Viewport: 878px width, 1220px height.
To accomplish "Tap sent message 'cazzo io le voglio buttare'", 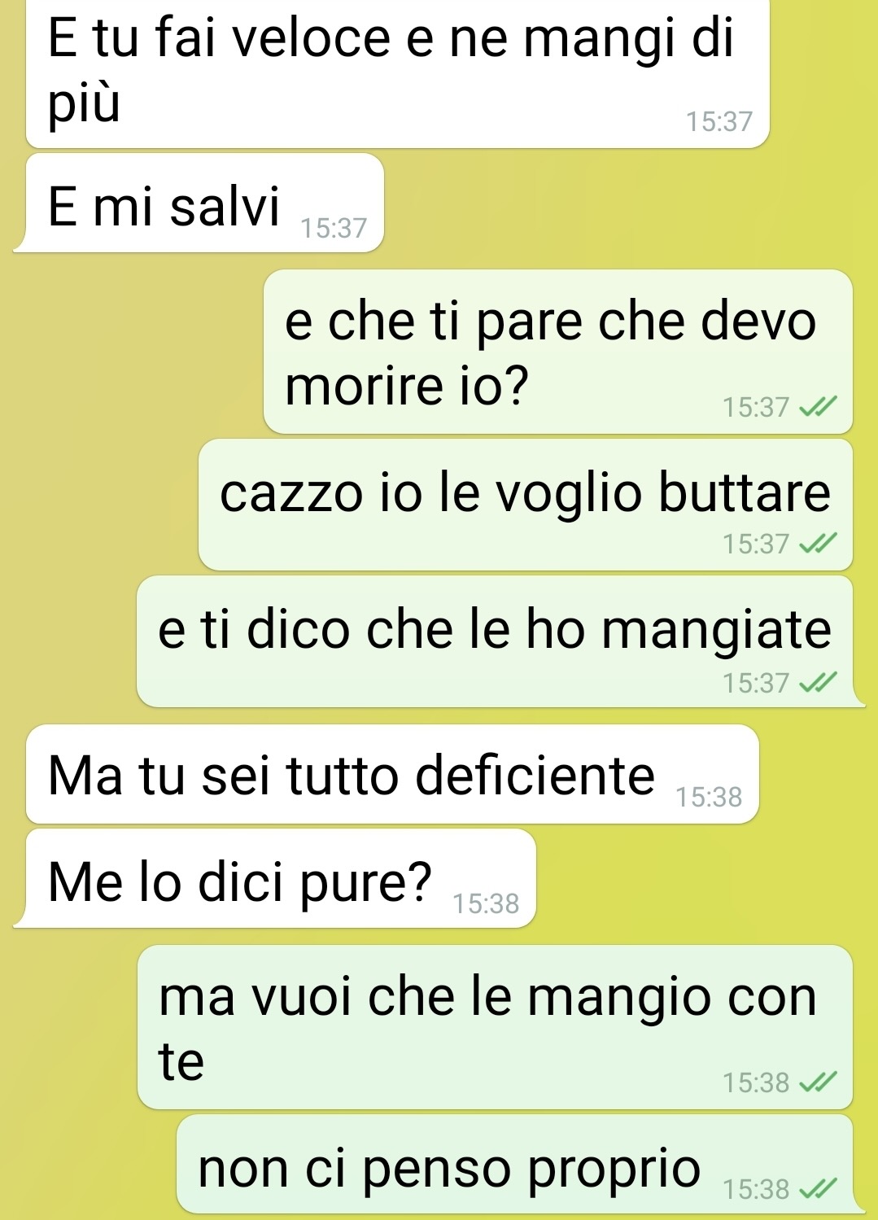I will tap(526, 505).
